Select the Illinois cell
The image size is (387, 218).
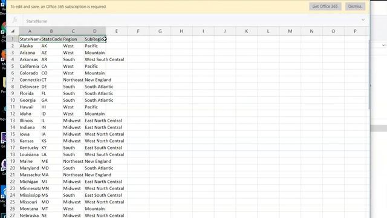click(x=30, y=121)
